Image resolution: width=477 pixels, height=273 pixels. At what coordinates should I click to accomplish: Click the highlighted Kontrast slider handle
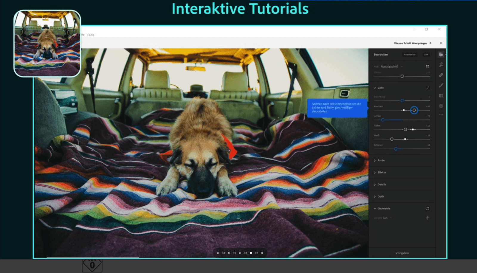coord(414,110)
